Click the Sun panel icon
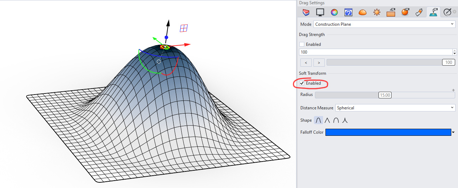The height and width of the screenshot is (188, 458). (x=377, y=12)
